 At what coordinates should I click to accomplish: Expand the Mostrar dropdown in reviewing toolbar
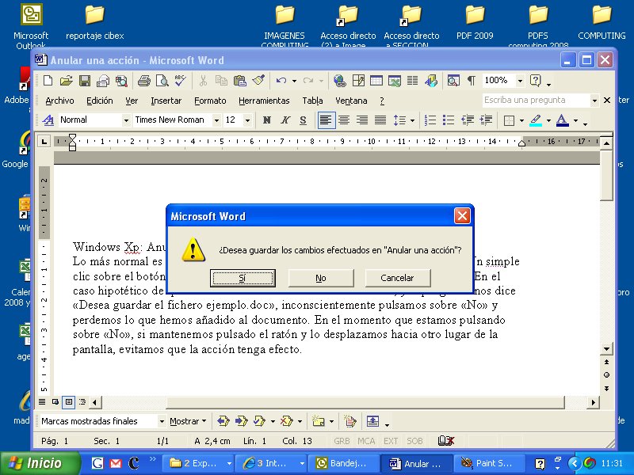188,421
